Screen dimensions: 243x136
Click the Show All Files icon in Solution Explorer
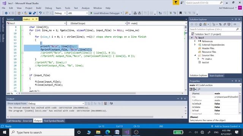(229, 24)
